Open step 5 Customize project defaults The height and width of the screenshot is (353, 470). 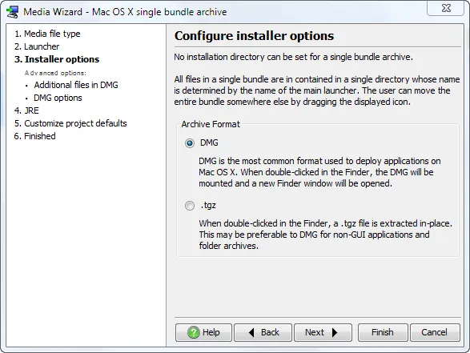point(70,123)
